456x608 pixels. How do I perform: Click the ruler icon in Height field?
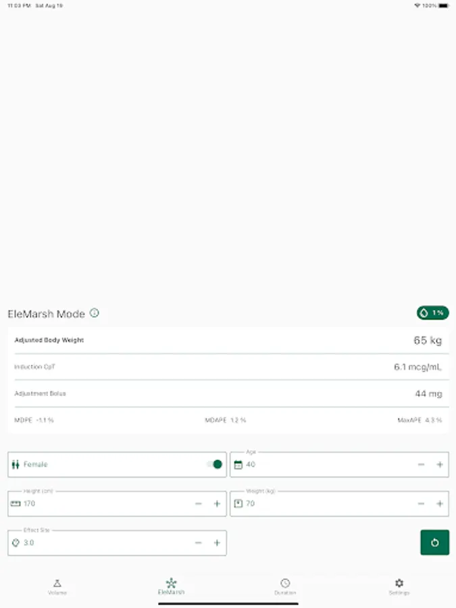16,503
